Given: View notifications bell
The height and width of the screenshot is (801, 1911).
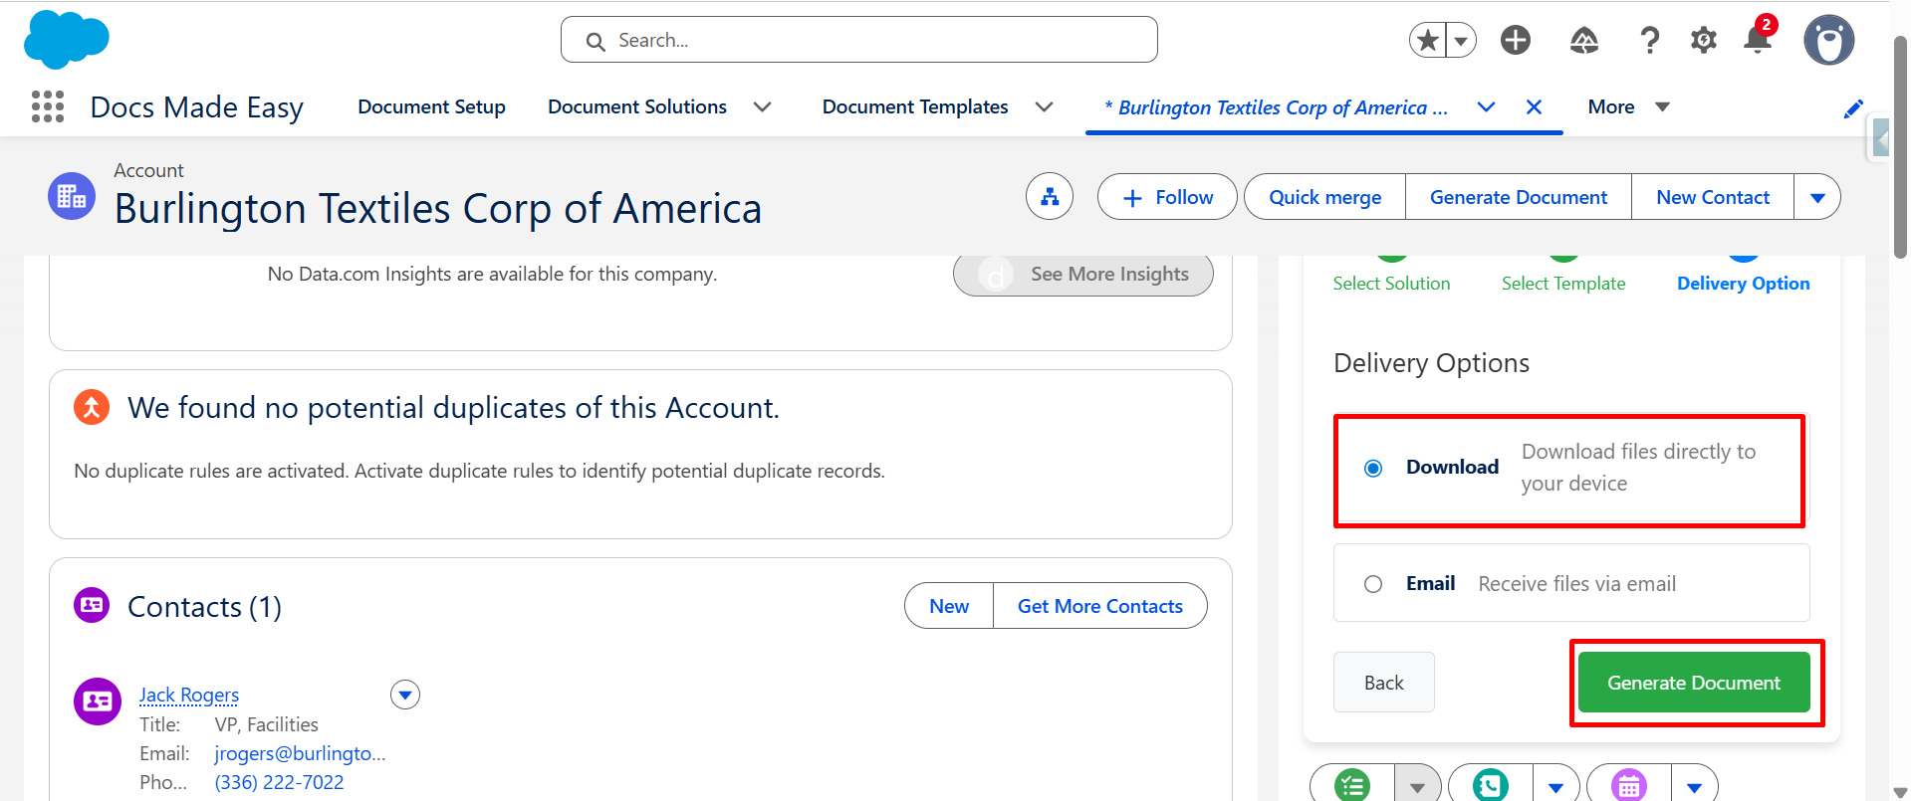Looking at the screenshot, I should point(1758,39).
